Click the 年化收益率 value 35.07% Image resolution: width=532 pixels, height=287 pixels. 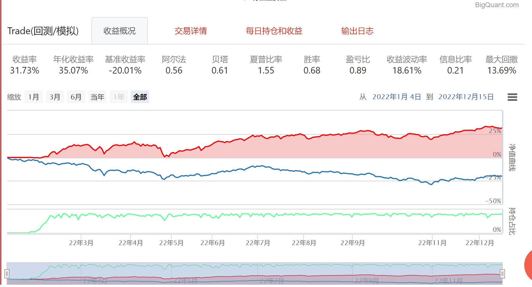pos(74,70)
